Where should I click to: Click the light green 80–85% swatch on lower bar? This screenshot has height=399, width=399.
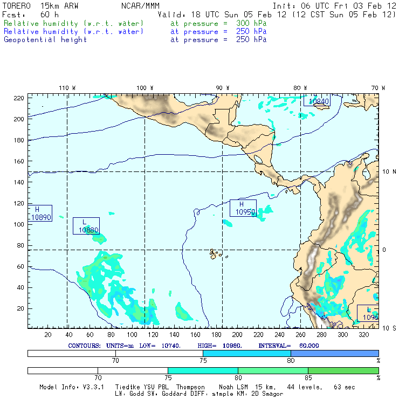click(x=273, y=370)
